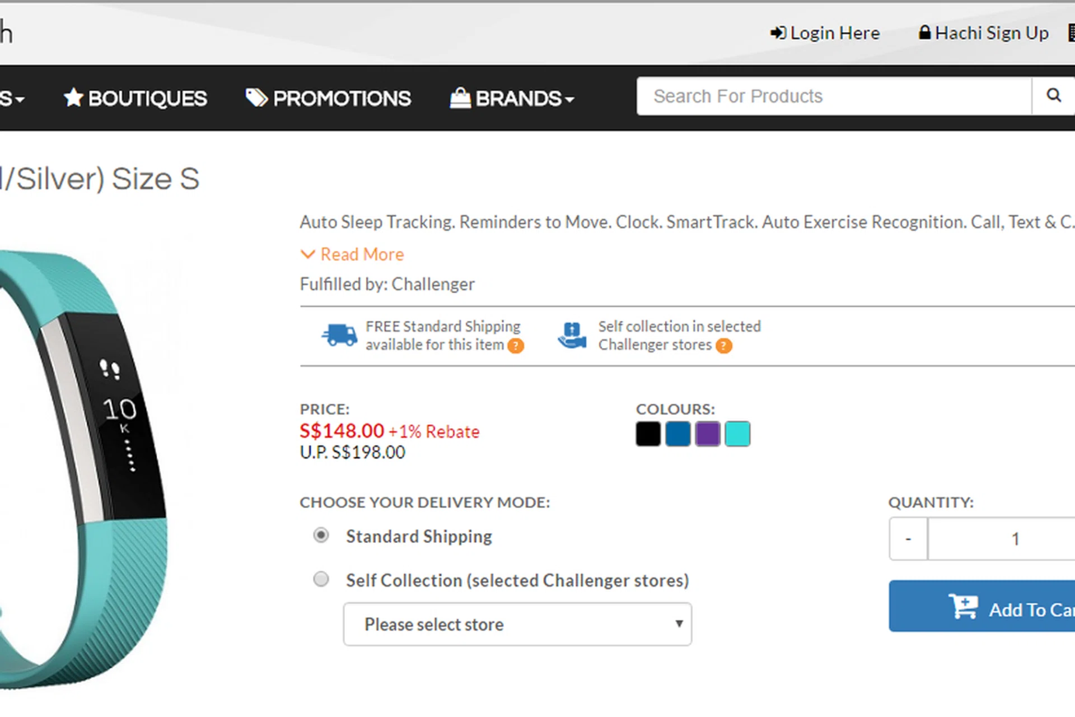
Task: Open the help icon beside Challenger stores
Action: 723,346
